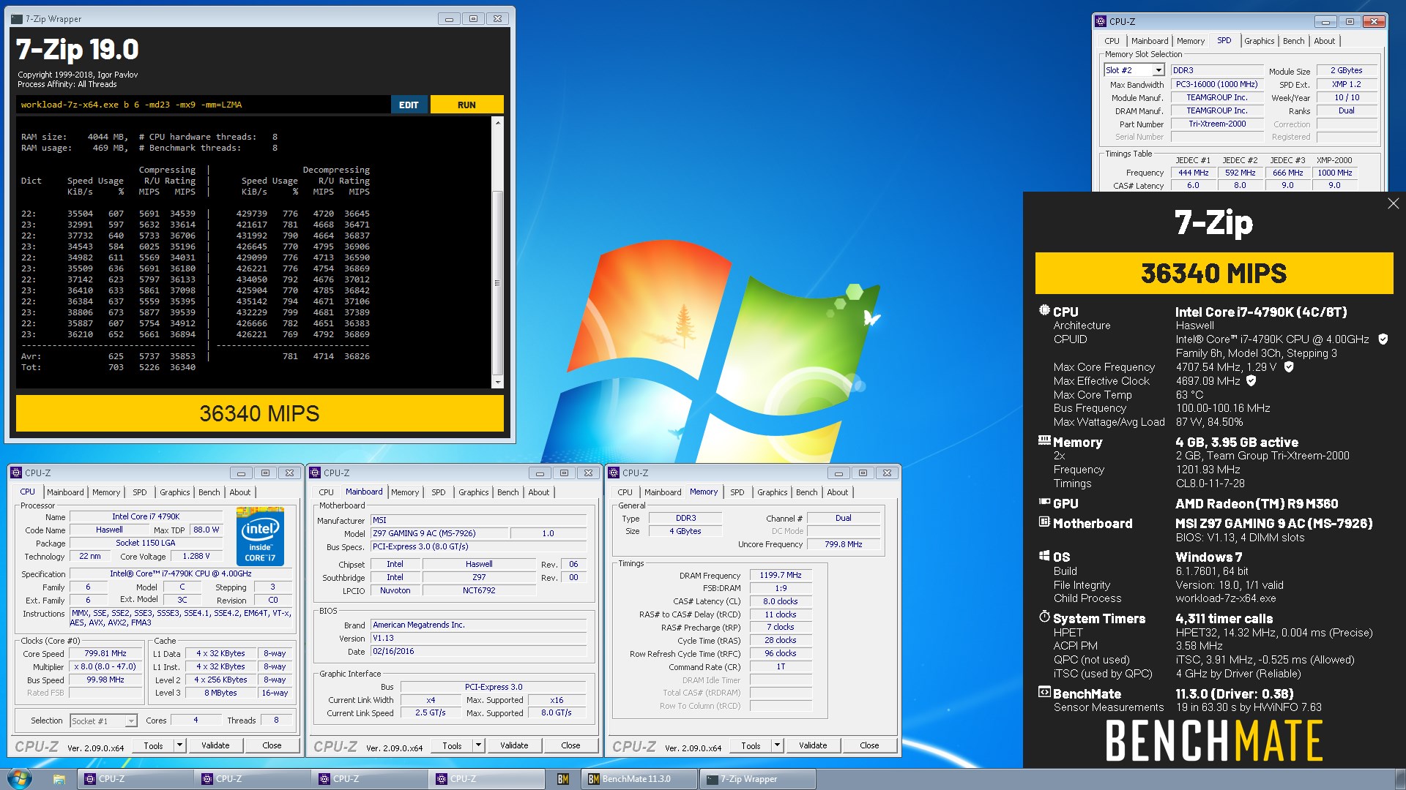The image size is (1406, 790).
Task: Click Tools button in CPU-Z Memory window
Action: (751, 745)
